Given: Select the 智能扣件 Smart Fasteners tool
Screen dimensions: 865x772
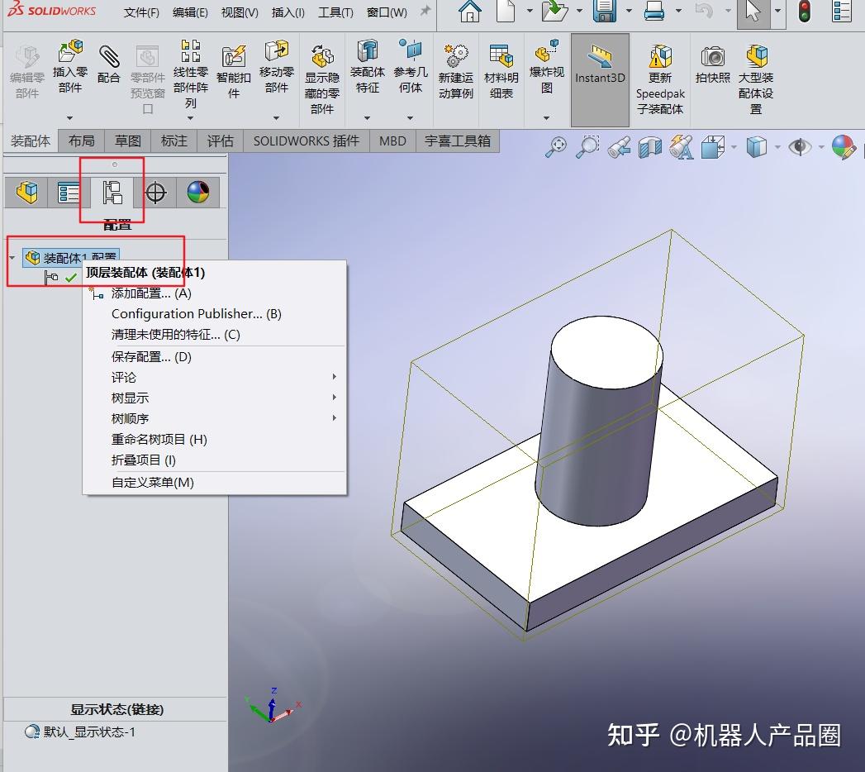Looking at the screenshot, I should [234, 66].
